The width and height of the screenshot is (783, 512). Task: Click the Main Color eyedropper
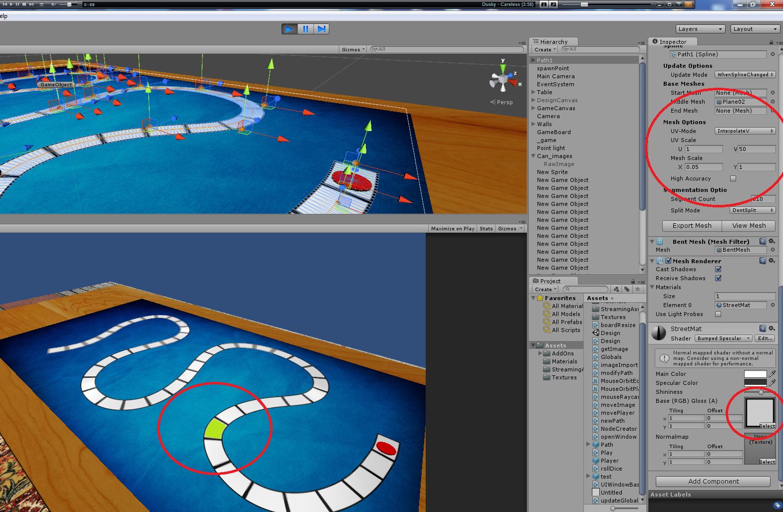click(772, 374)
